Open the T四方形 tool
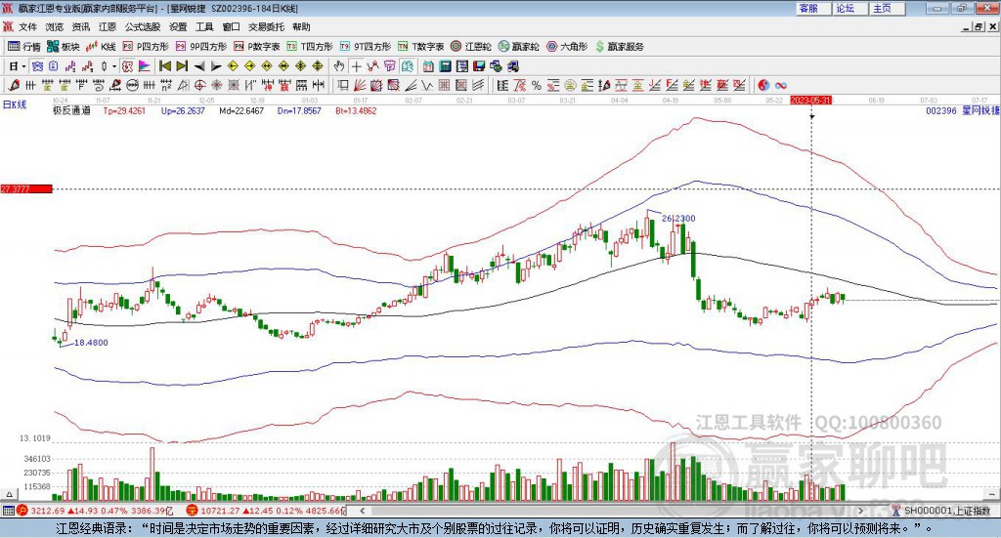Screen dimensions: 1001x538 click(x=310, y=47)
